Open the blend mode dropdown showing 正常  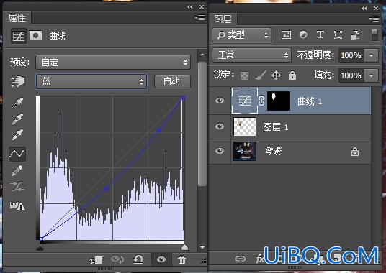coord(251,55)
